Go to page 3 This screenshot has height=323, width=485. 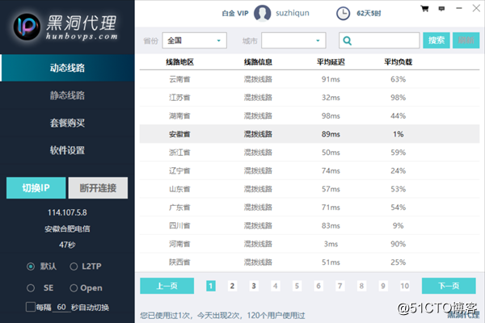tap(254, 286)
